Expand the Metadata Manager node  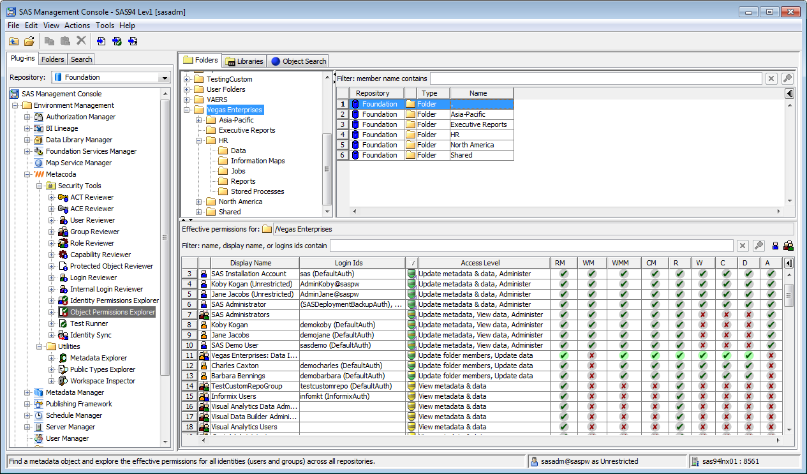click(27, 392)
